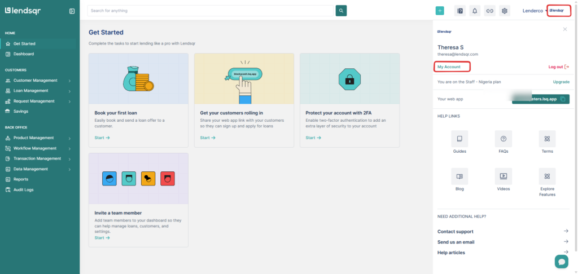Open the chat support bubble
The width and height of the screenshot is (578, 274).
[561, 261]
